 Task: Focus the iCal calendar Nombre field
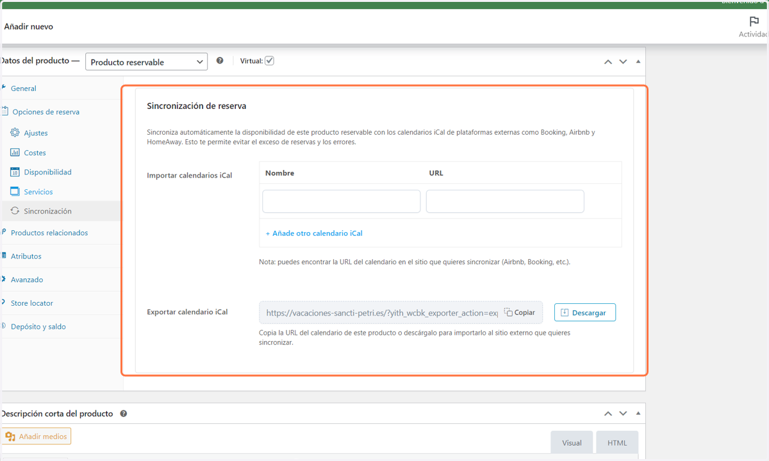pos(341,201)
